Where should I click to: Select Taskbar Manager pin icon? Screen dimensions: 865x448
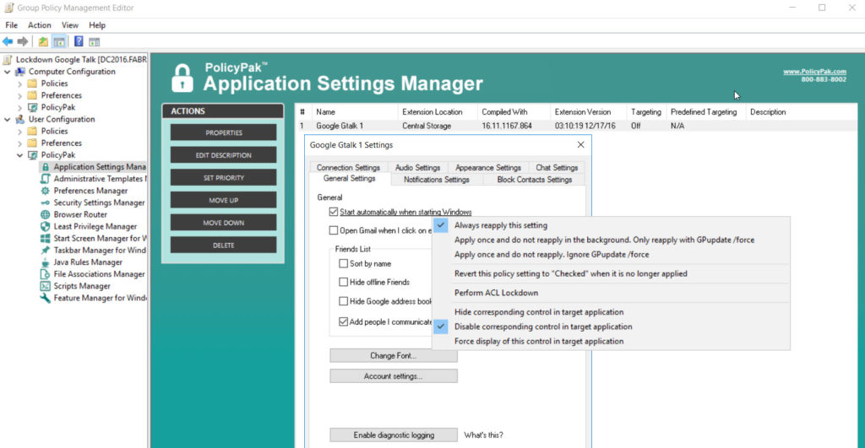click(x=46, y=251)
